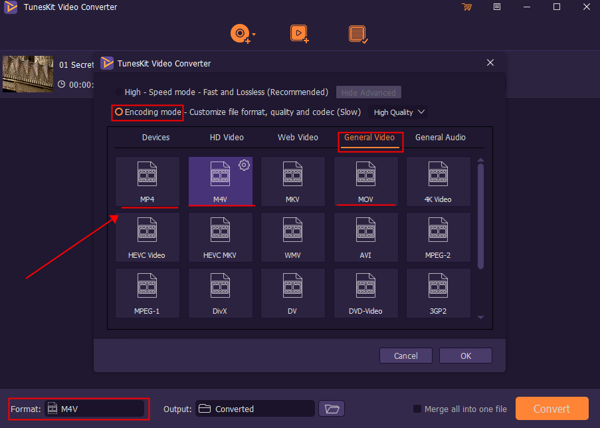
Task: Expand the add disc dropdown arrow
Action: pos(254,35)
